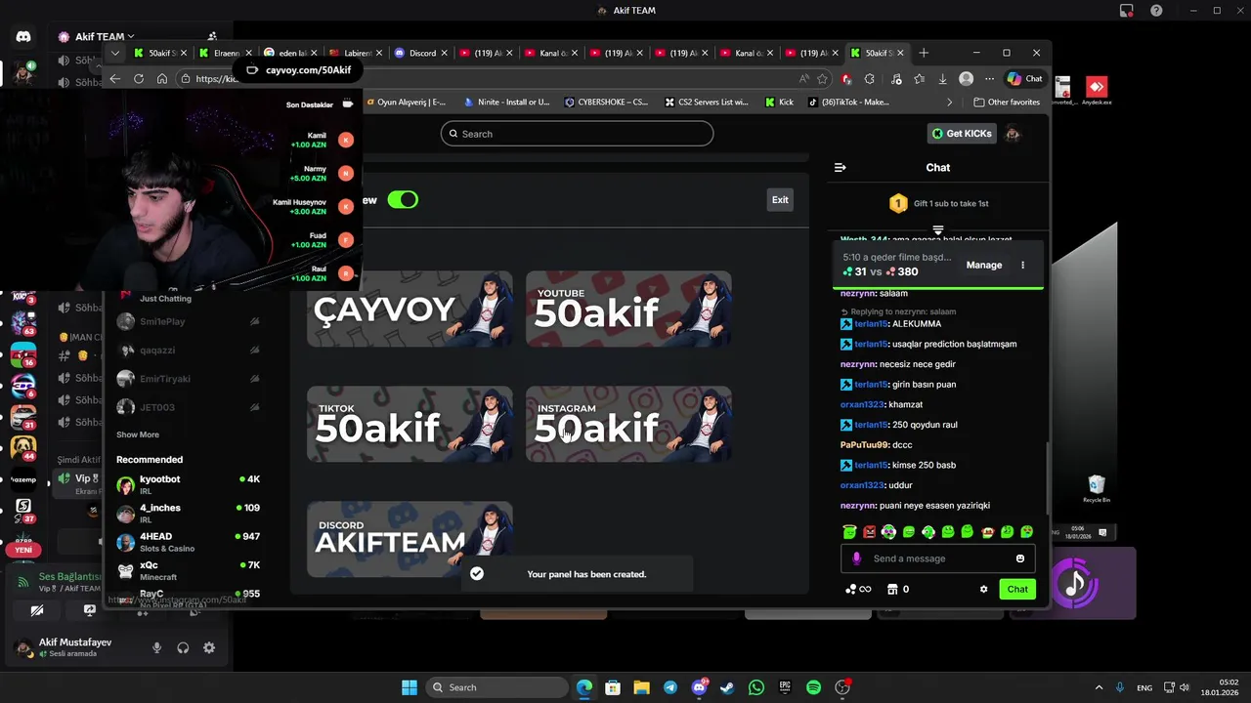Select the YouTube 50akif panel banner
This screenshot has width=1251, height=703.
pos(628,310)
